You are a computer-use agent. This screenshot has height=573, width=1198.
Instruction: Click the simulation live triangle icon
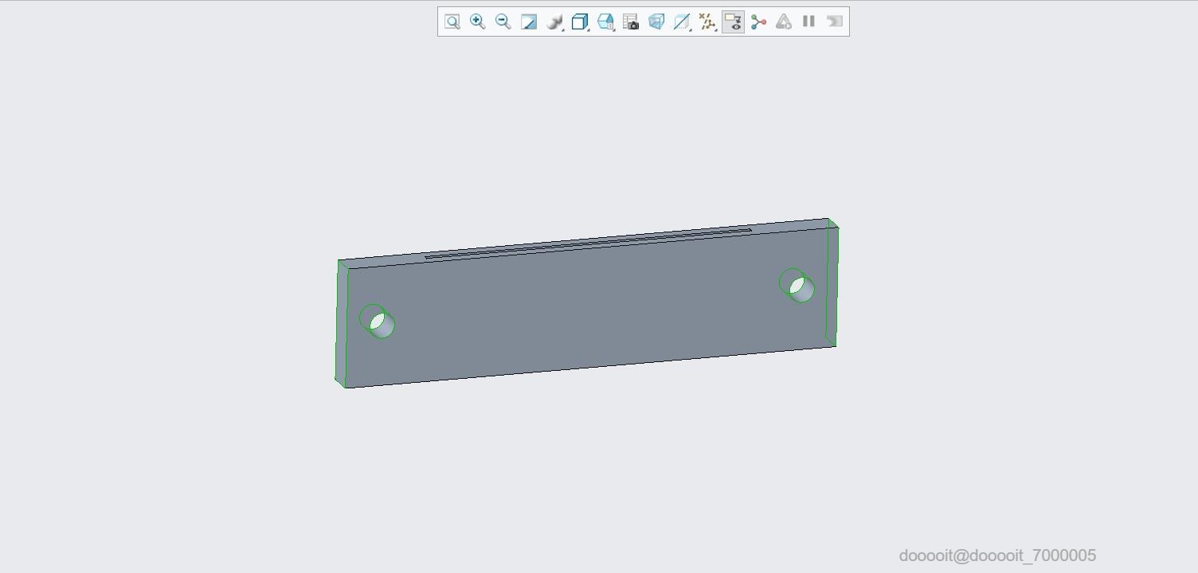(x=784, y=21)
